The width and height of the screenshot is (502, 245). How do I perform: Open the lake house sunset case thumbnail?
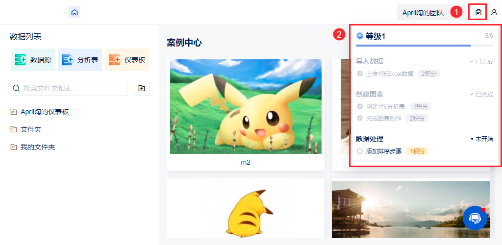click(x=411, y=210)
